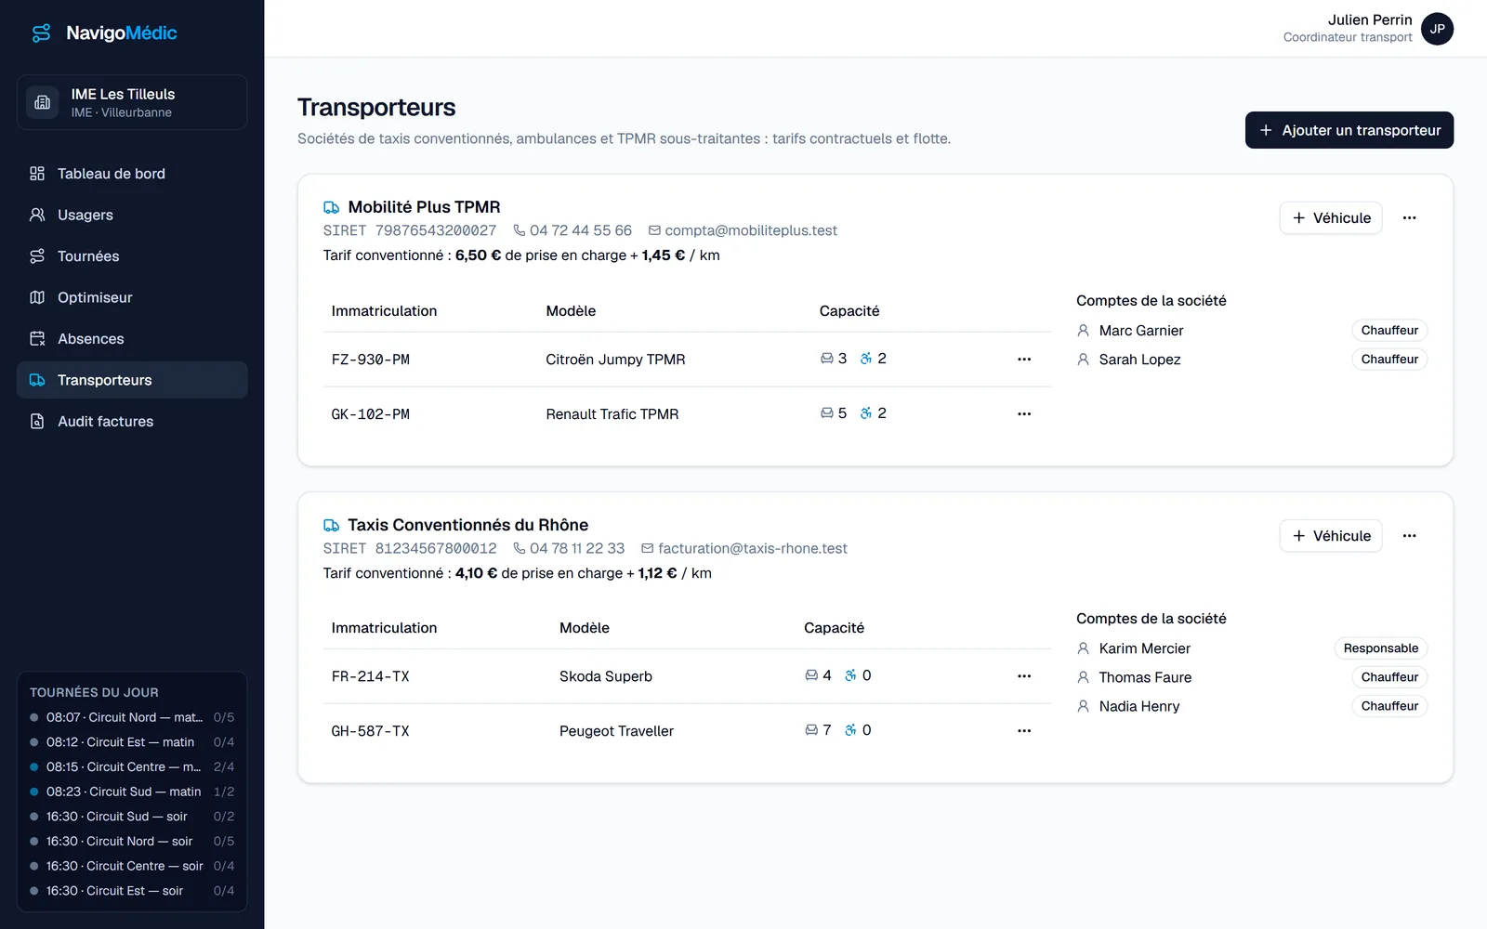Image resolution: width=1487 pixels, height=929 pixels.
Task: Open the IME Les Tilleuls establishment selector
Action: click(132, 102)
